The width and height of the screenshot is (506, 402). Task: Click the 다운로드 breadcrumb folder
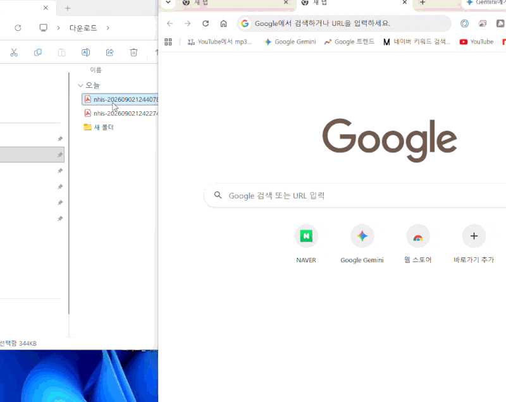(x=83, y=28)
